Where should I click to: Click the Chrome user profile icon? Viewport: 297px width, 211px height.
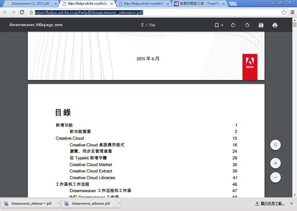coord(263,2)
